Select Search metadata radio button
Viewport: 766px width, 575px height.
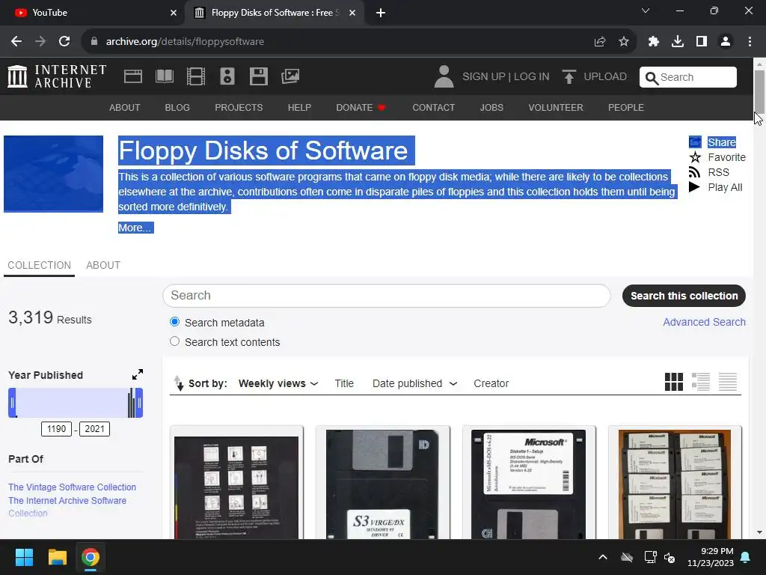coord(174,322)
